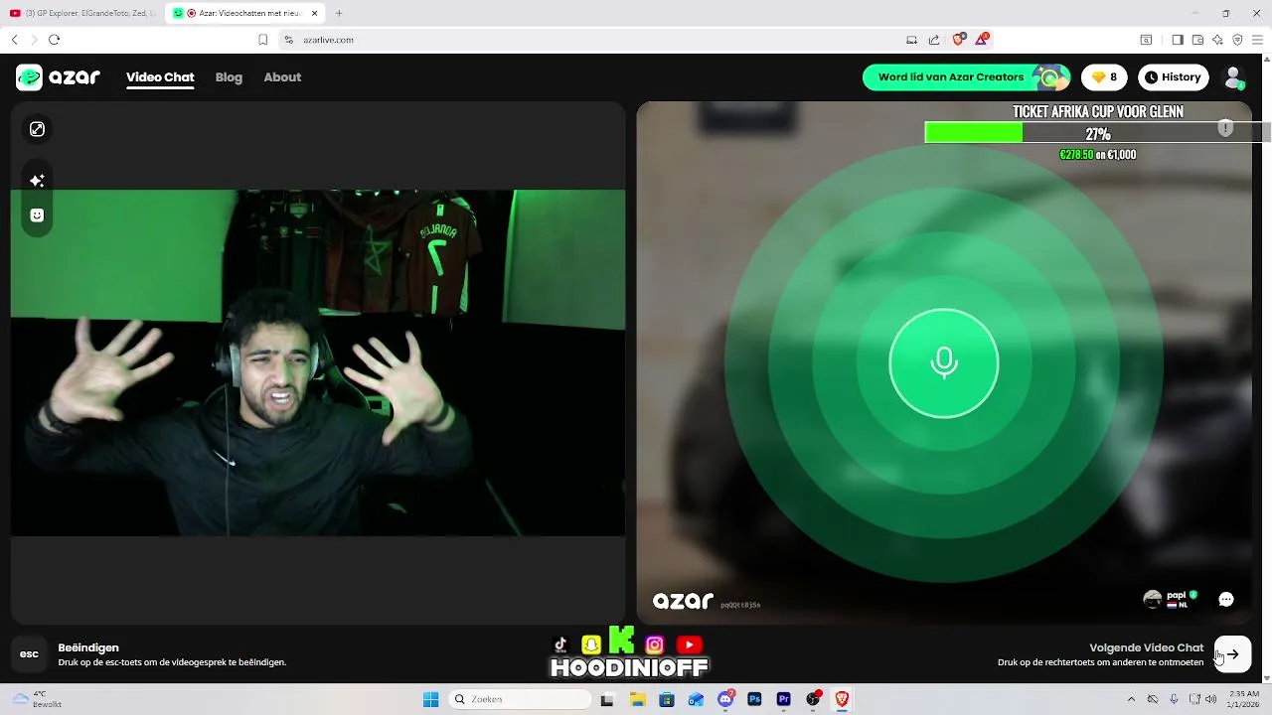
Task: Open Photoshop from taskbar
Action: 754,699
